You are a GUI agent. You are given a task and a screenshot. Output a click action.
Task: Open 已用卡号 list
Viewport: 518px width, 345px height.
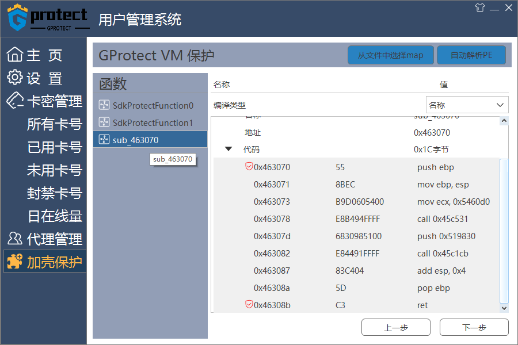coord(55,147)
